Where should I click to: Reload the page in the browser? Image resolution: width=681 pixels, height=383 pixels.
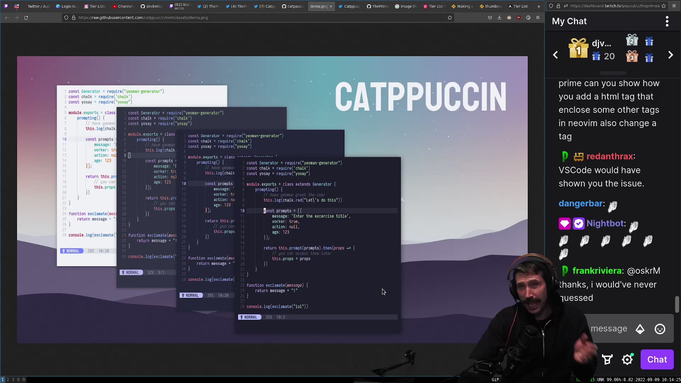click(x=26, y=17)
